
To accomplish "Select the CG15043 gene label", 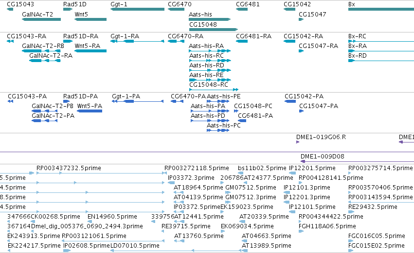I will coord(20,4).
